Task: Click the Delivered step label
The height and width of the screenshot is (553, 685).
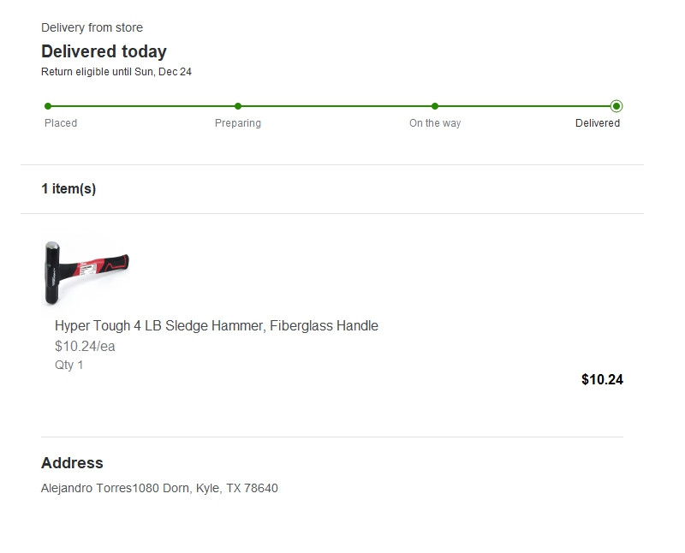Action: pyautogui.click(x=598, y=123)
